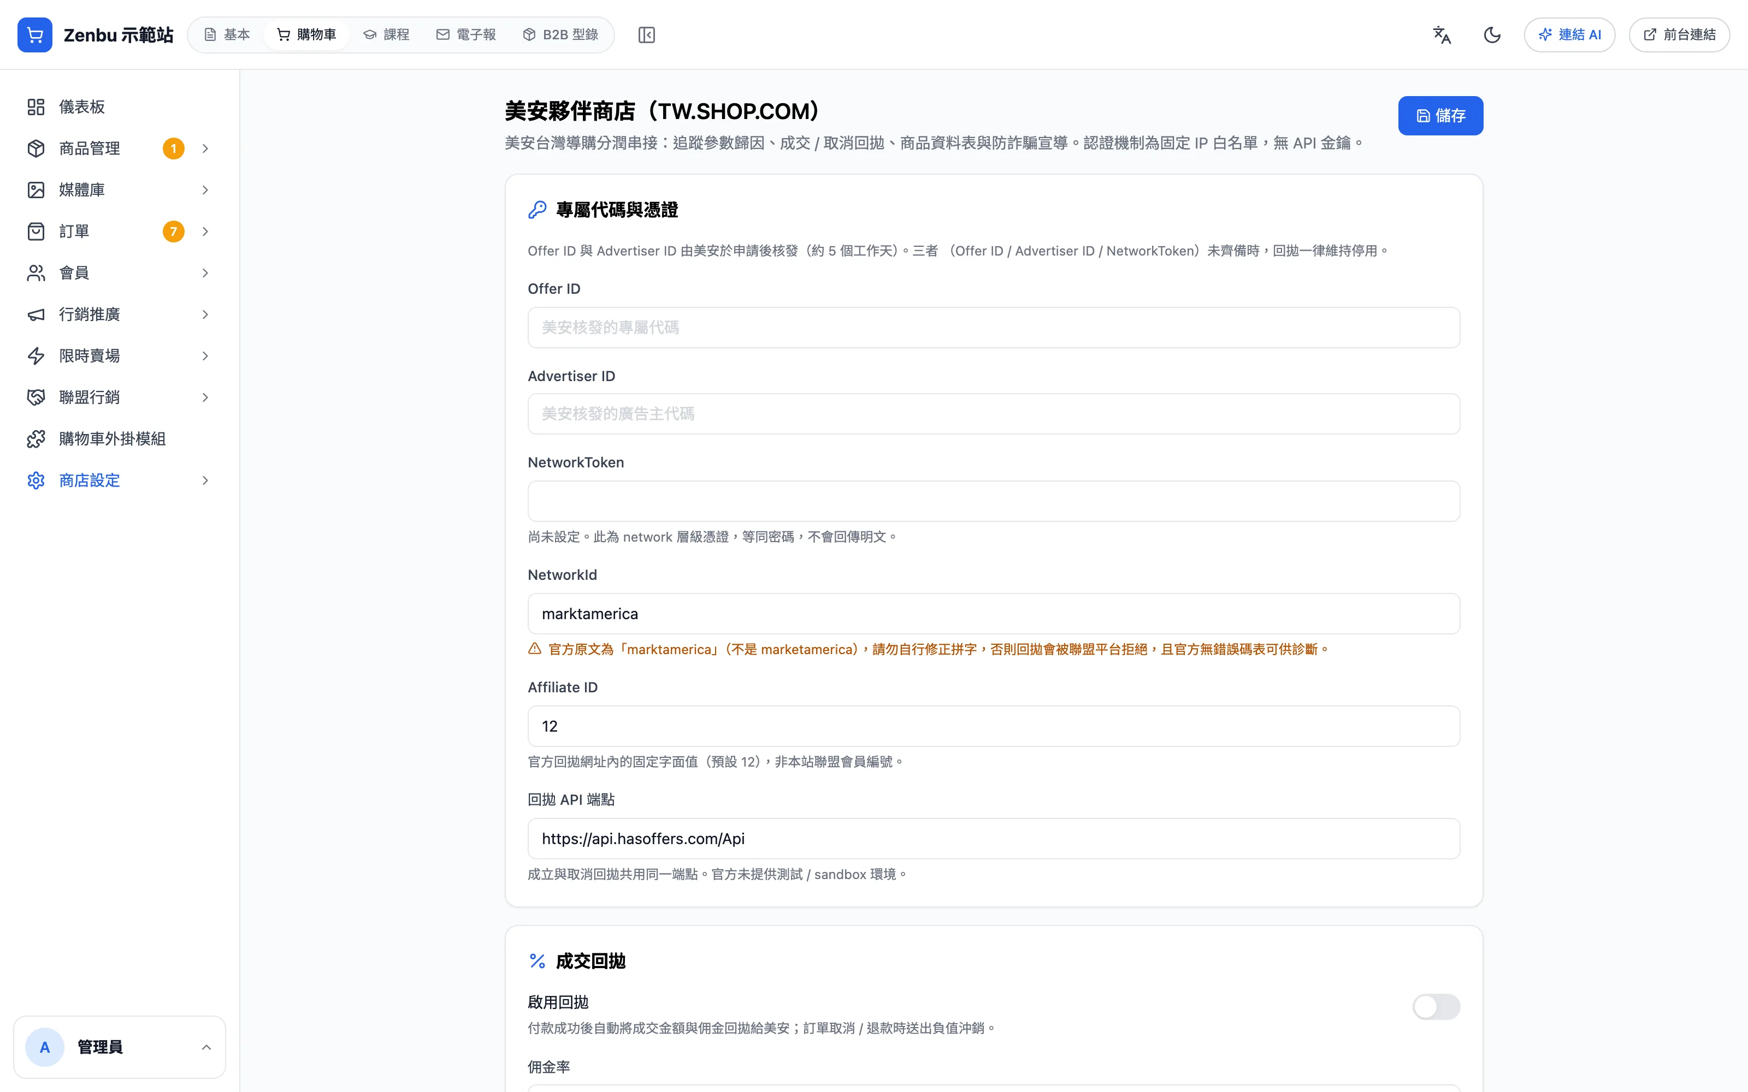Open the language translation icon
This screenshot has height=1092, width=1748.
point(1442,34)
